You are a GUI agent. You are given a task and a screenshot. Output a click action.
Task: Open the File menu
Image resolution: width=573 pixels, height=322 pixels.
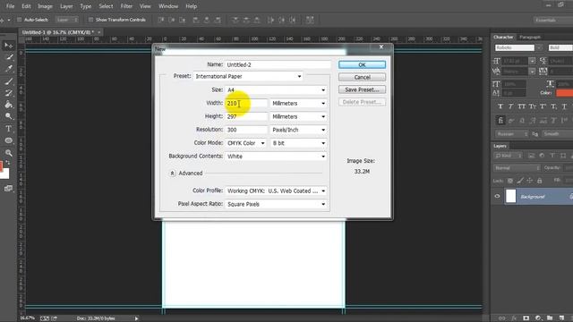pos(10,6)
